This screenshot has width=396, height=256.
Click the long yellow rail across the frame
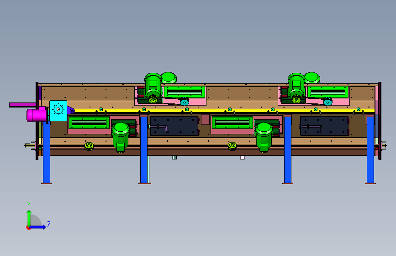[x=225, y=111]
